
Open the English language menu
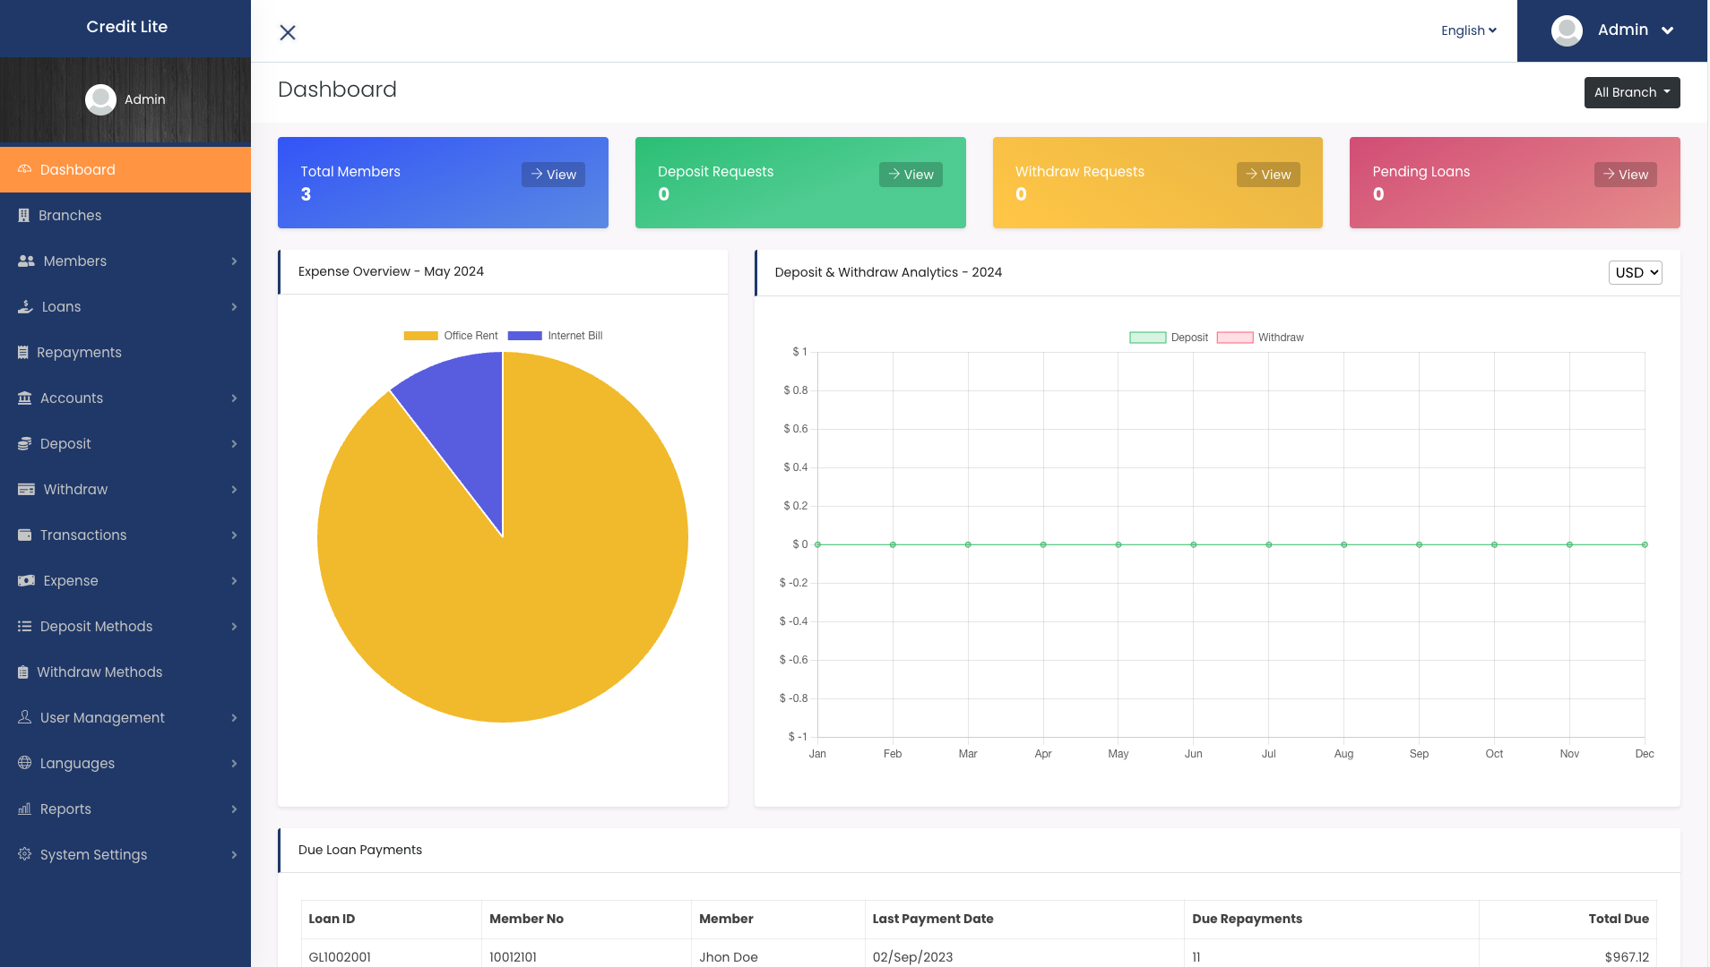point(1468,30)
